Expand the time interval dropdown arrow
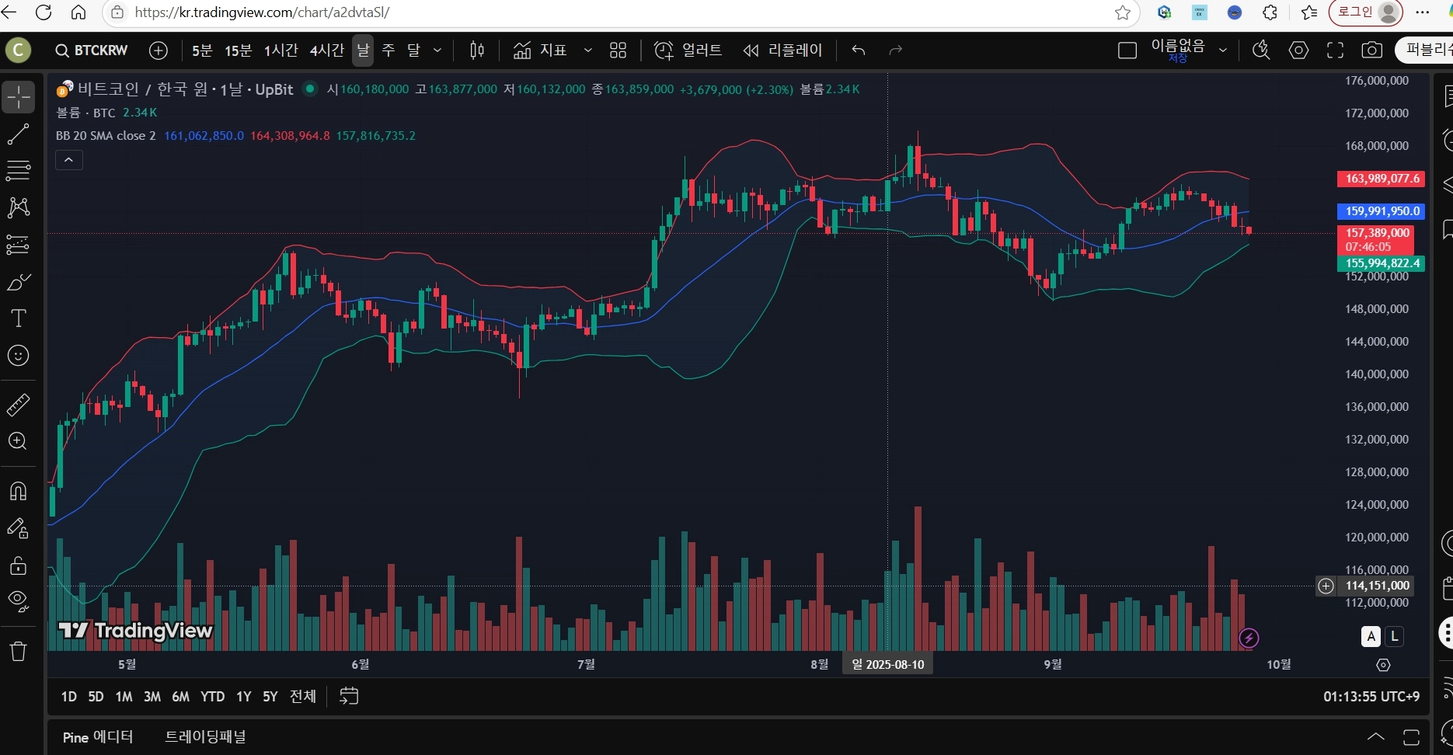 [x=437, y=50]
